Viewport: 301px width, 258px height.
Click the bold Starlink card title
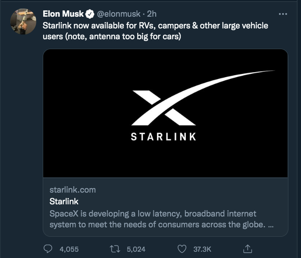pyautogui.click(x=64, y=201)
